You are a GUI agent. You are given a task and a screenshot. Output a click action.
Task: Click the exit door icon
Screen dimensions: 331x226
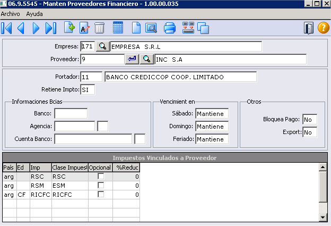pyautogui.click(x=309, y=28)
